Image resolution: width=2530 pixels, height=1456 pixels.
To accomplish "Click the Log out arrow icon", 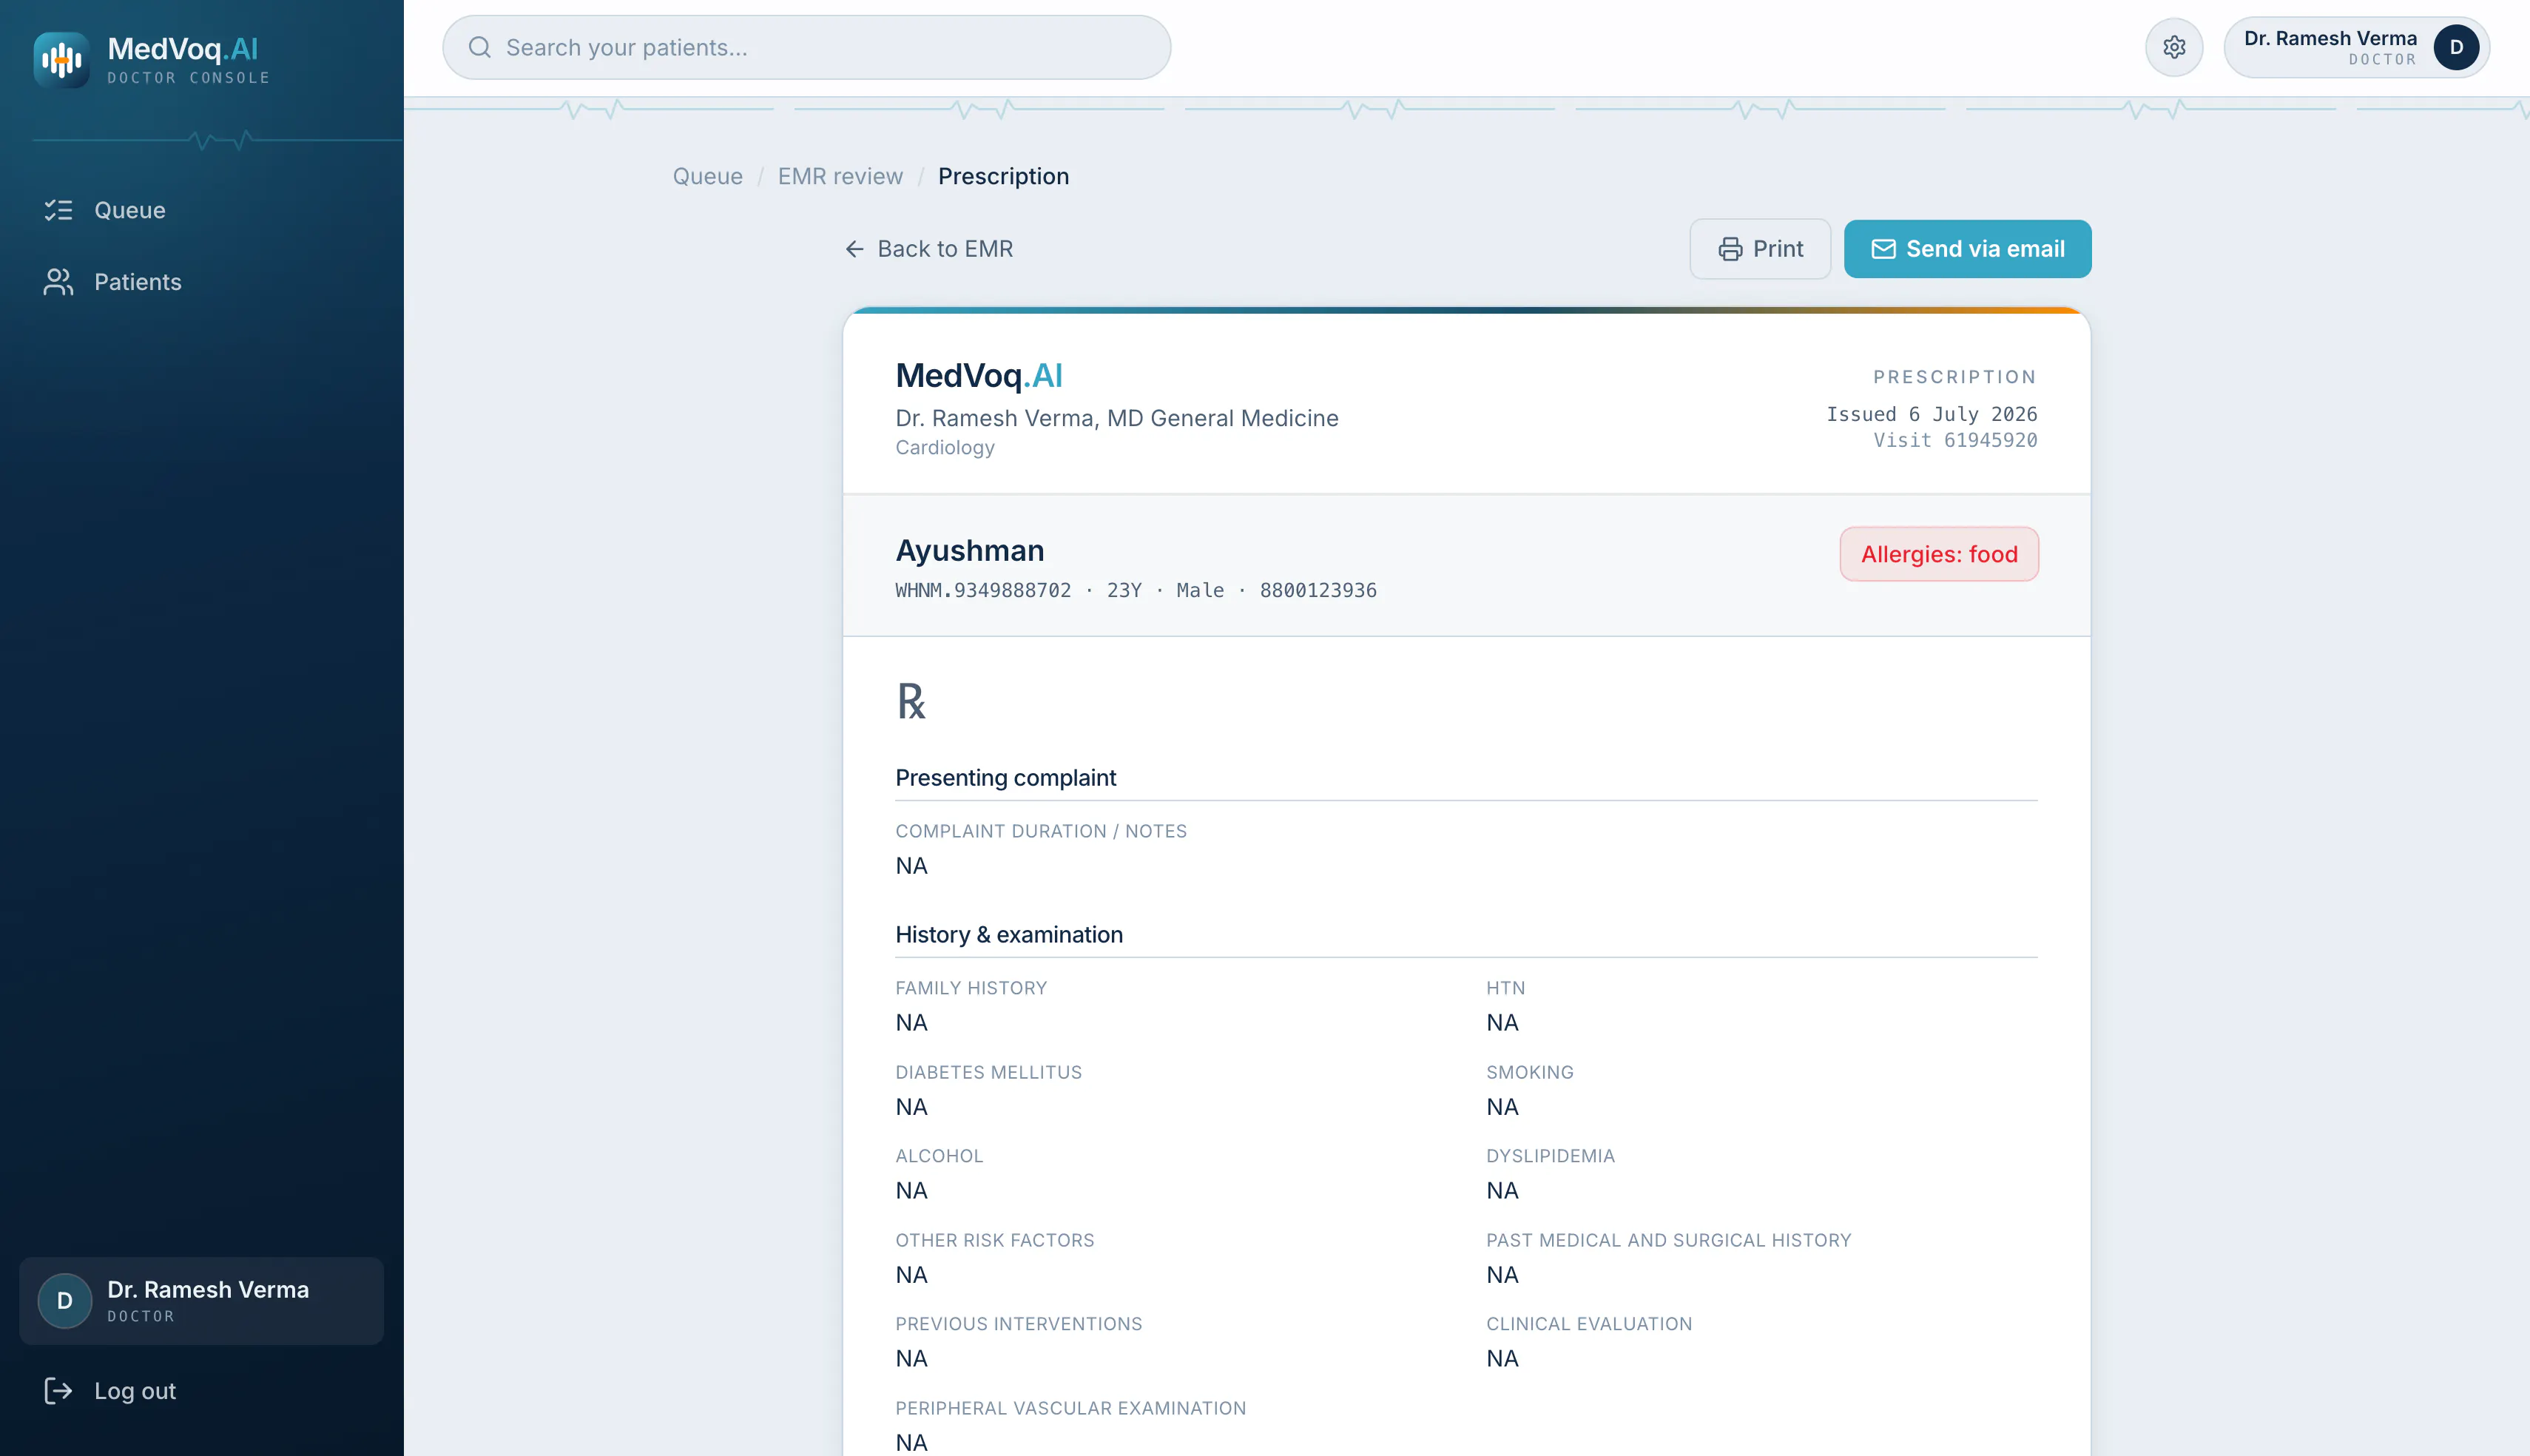I will point(58,1391).
